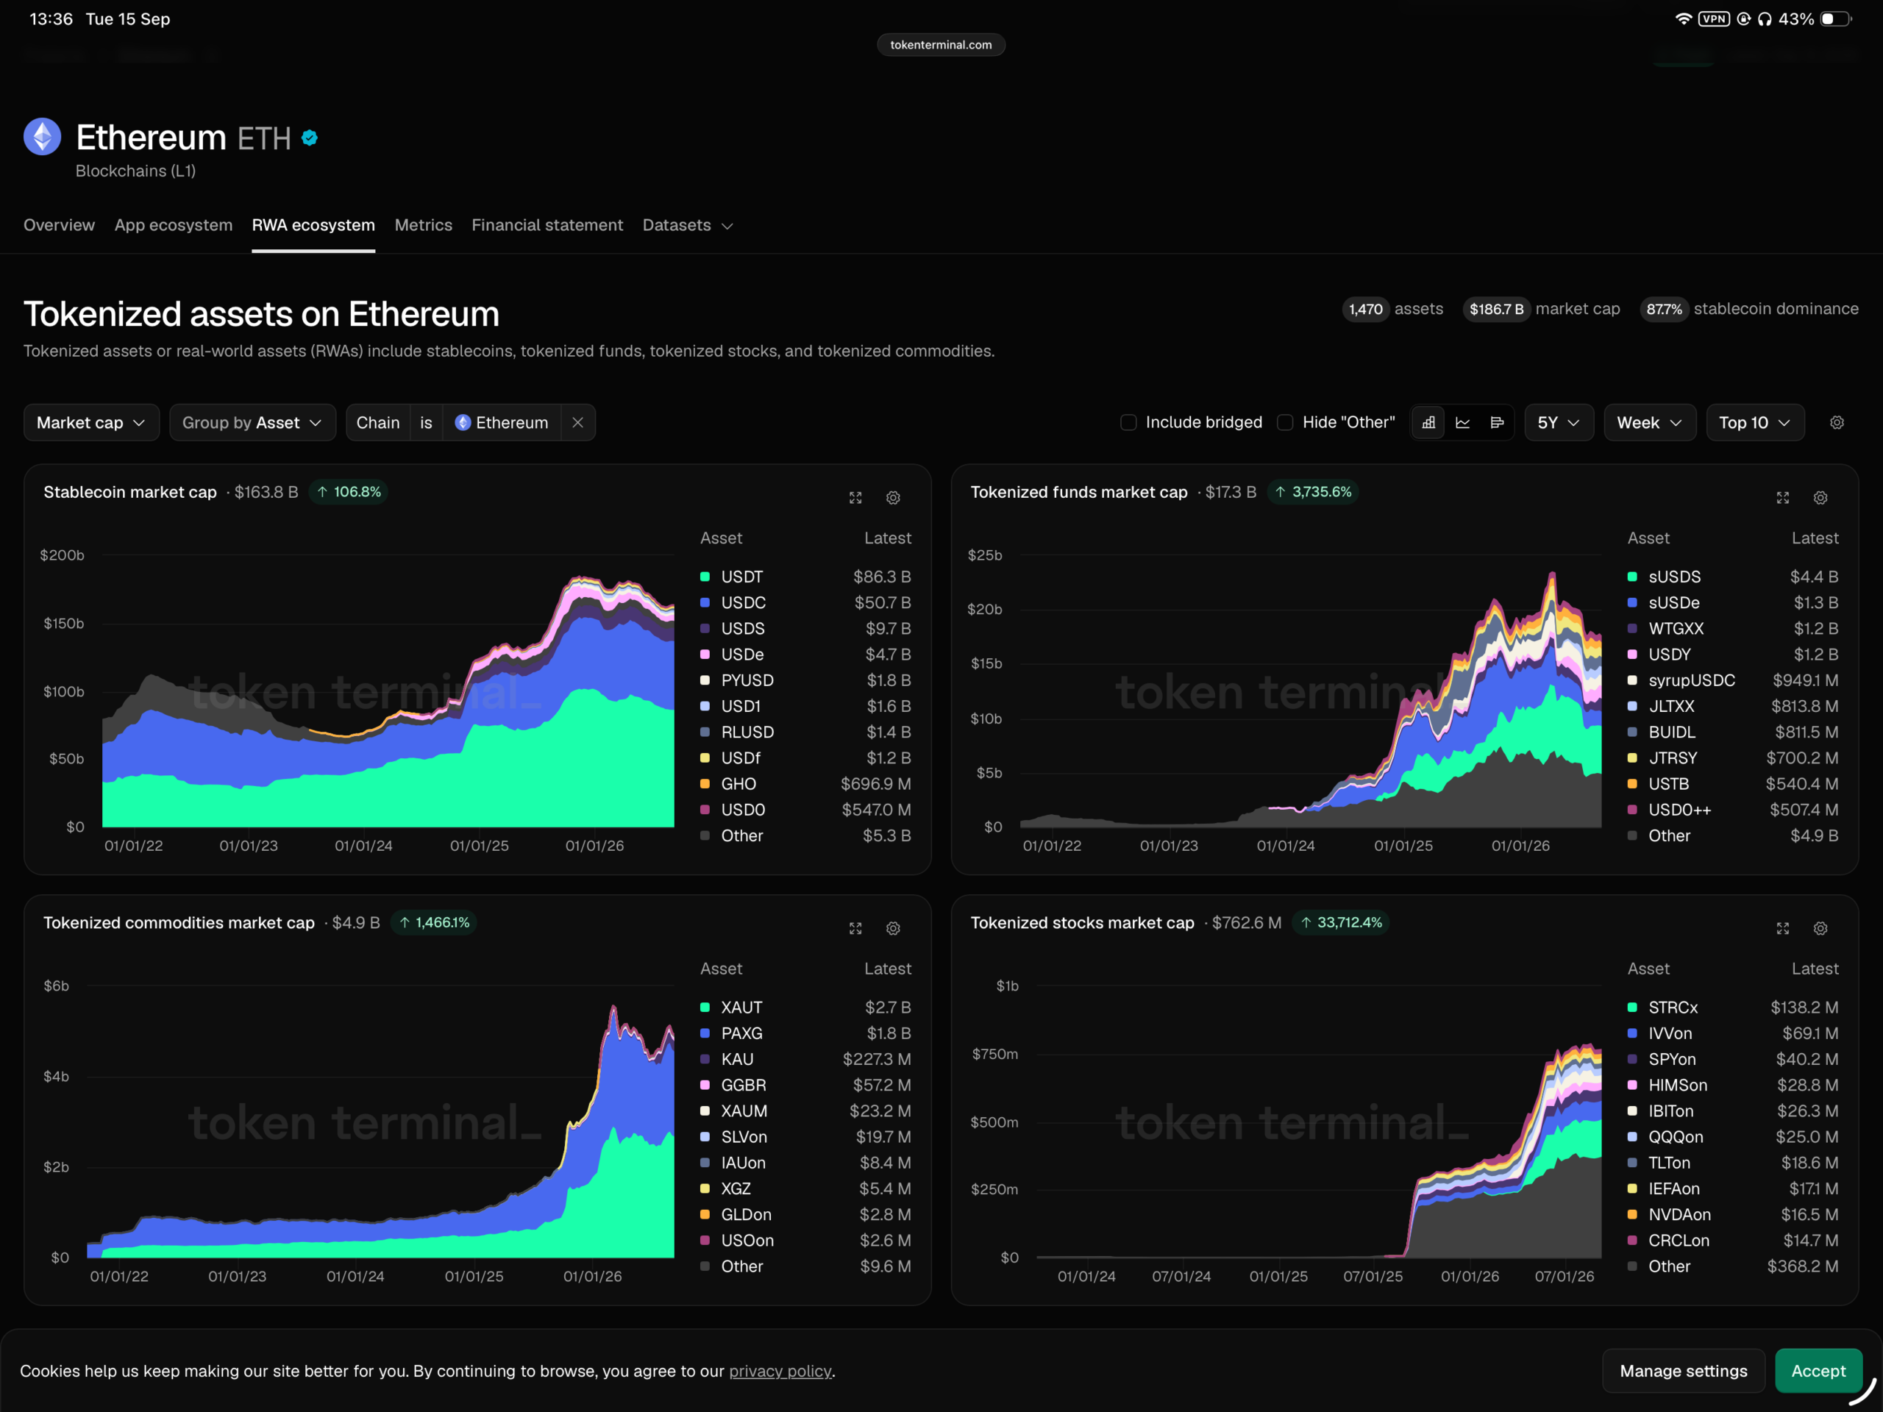Toggle STRCx series in stocks legend

[x=1732, y=1008]
